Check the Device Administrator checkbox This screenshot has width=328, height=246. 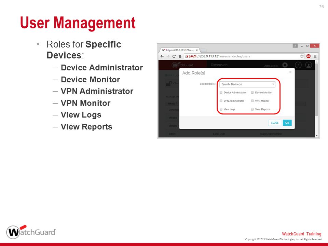click(221, 93)
